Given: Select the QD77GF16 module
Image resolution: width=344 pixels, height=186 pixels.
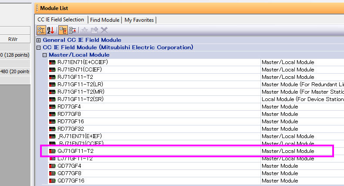Looking at the screenshot, I should 71,181.
